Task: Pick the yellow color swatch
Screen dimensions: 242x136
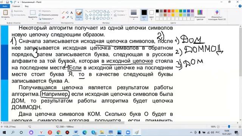Action: 177,11
